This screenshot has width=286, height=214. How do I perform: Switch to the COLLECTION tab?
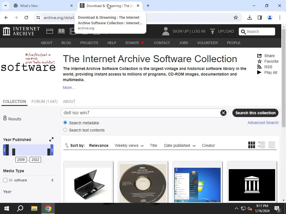(15, 101)
